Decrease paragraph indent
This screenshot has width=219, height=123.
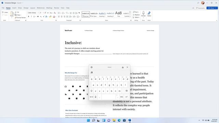pyautogui.click(x=71, y=13)
